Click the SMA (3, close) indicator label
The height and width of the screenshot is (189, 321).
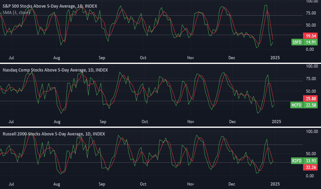coord(16,12)
